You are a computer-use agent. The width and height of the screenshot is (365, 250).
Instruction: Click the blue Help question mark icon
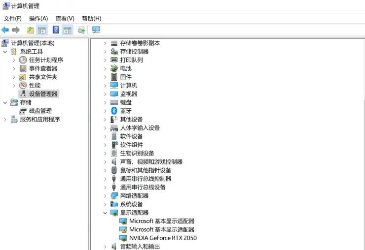[x=56, y=30]
